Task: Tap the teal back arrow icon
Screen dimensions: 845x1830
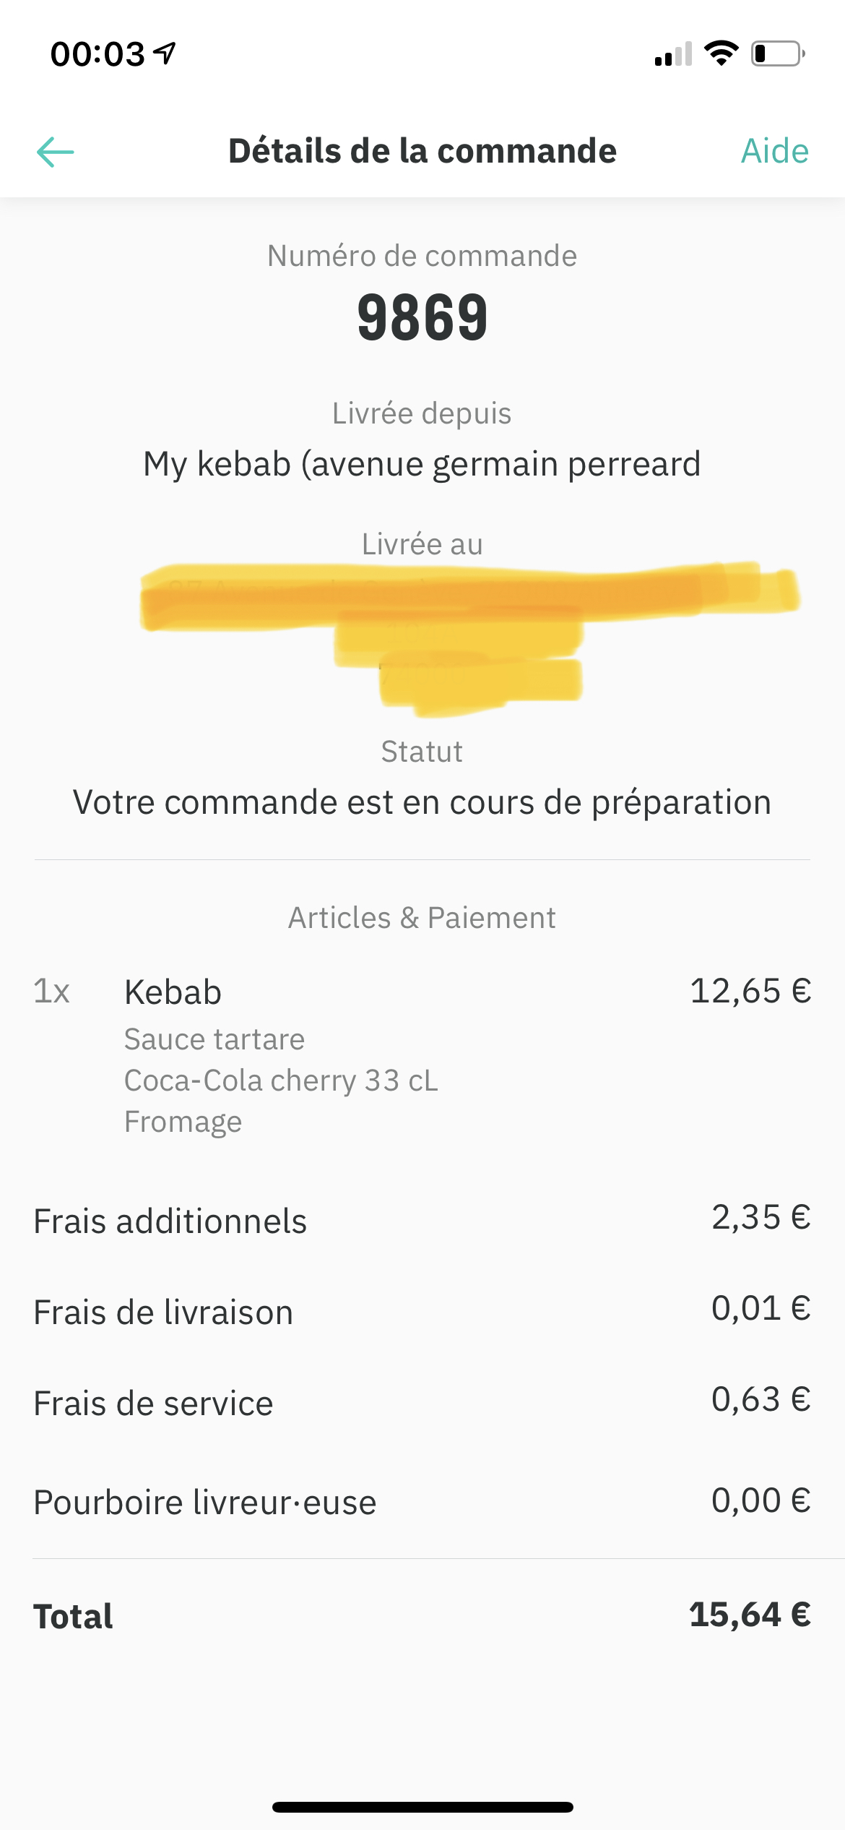Action: click(x=56, y=152)
